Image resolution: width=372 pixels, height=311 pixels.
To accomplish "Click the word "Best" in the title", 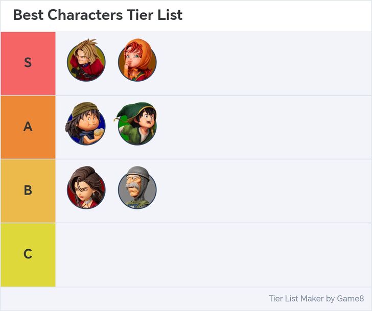I will tap(28, 15).
